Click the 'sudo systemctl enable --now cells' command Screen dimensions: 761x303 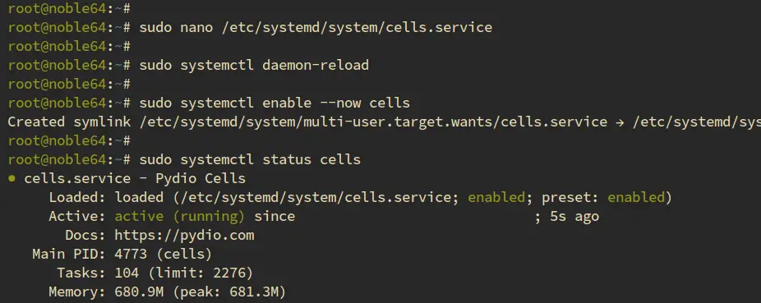tap(274, 103)
